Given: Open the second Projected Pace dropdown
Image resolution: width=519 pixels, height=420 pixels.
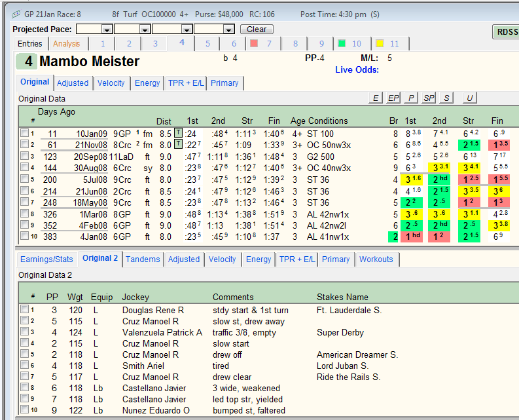Looking at the screenshot, I should (145, 29).
